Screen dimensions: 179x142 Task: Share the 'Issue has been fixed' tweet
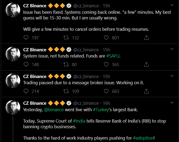pos(146,38)
